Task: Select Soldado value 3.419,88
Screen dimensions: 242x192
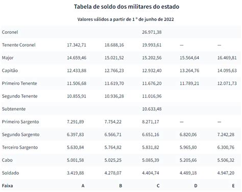Action: coord(76,173)
